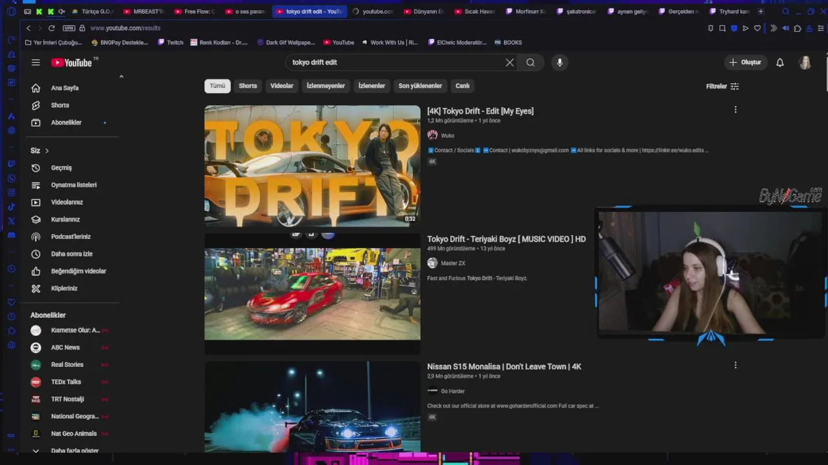Toggle the VPN badge in address bar

69,28
